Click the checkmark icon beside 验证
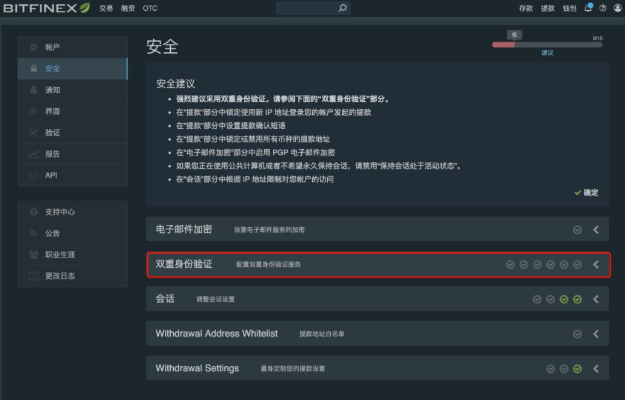The height and width of the screenshot is (400, 625). [34, 132]
